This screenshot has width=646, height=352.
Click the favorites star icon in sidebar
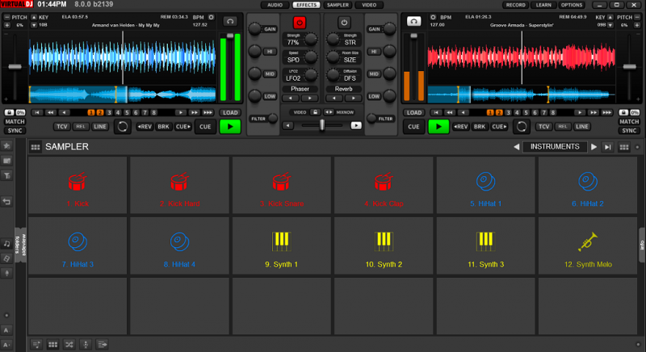[6, 145]
